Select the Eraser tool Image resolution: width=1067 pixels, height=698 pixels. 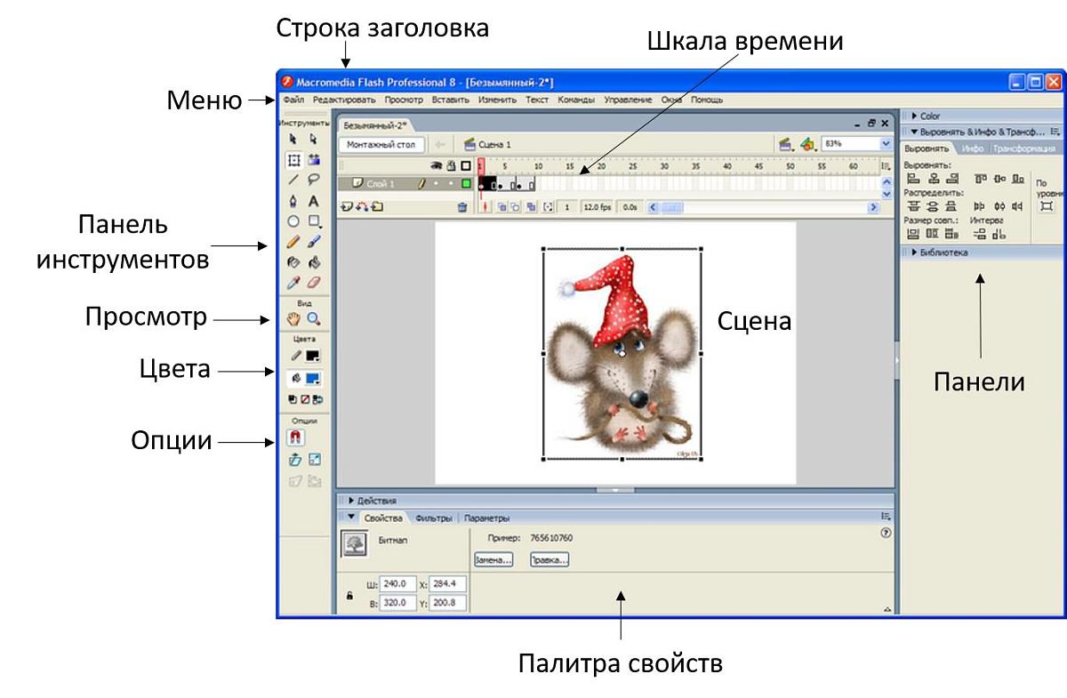coord(313,284)
